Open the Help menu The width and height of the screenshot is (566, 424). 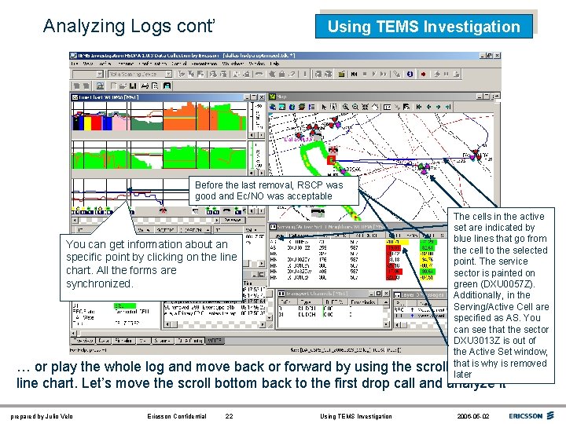coord(274,64)
